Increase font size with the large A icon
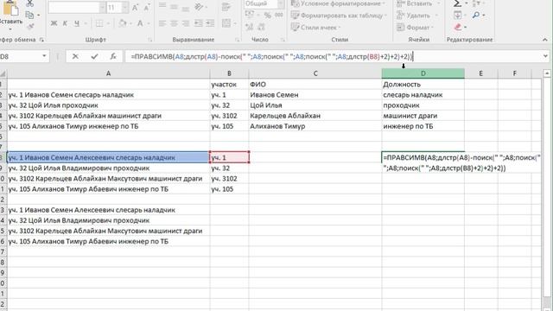This screenshot has width=553, height=311. [135, 7]
